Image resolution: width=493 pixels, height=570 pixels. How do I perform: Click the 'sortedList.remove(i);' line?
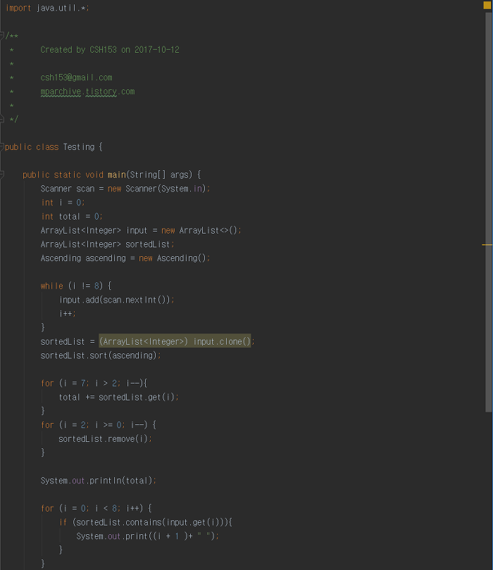click(105, 439)
